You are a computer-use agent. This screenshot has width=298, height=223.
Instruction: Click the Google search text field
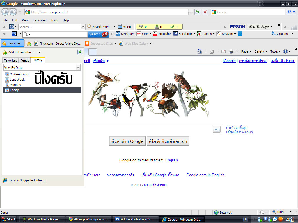(148, 130)
